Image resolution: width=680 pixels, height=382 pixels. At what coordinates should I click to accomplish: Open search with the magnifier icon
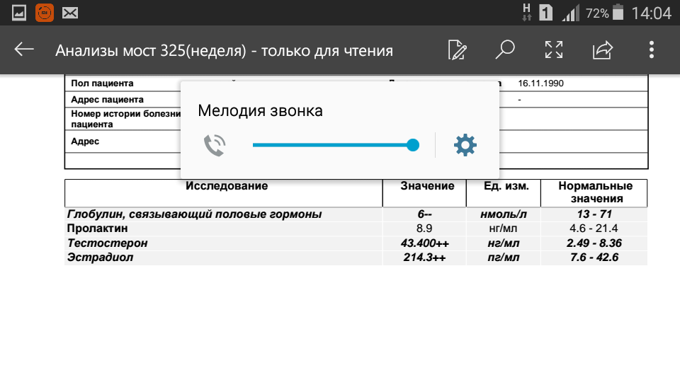[x=504, y=50]
